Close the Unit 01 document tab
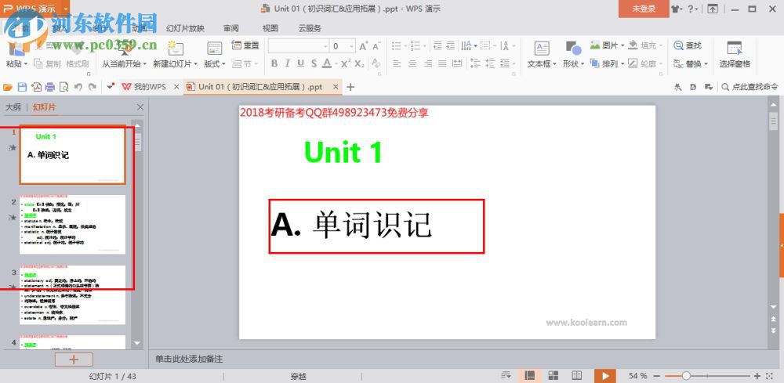Viewport: 784px width, 383px height. pos(336,87)
